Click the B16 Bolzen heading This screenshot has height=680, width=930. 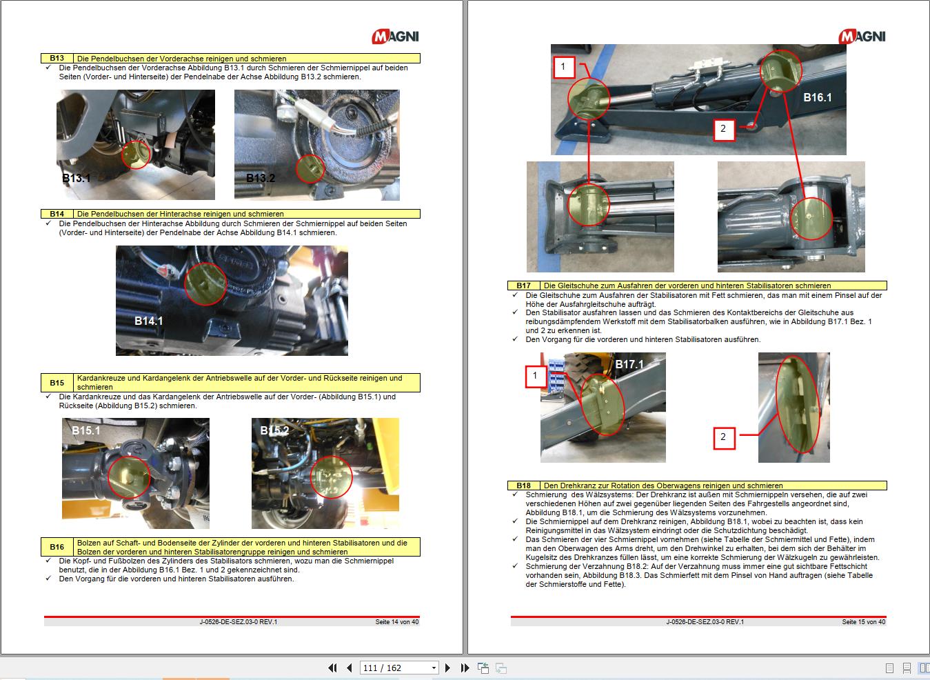(x=230, y=547)
